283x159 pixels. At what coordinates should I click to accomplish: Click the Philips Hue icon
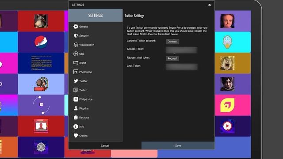76,99
